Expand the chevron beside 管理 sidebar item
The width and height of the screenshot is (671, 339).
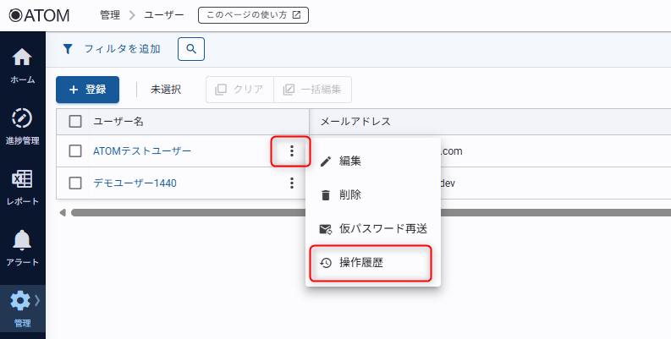(x=37, y=300)
